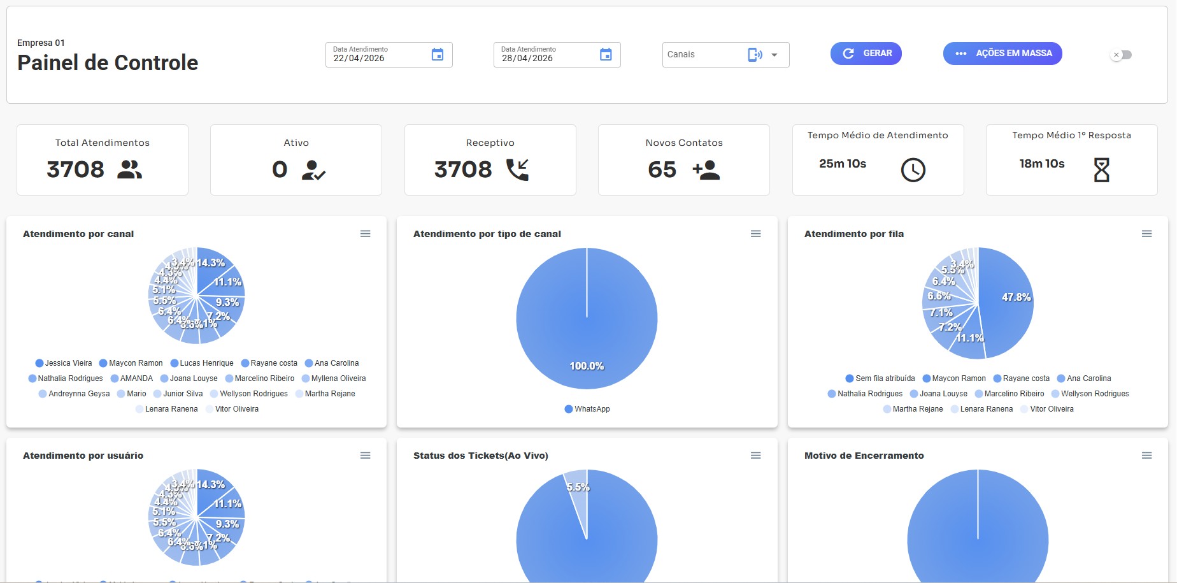Toggle the WhatsApp legend entry
The width and height of the screenshot is (1177, 583).
(x=587, y=409)
